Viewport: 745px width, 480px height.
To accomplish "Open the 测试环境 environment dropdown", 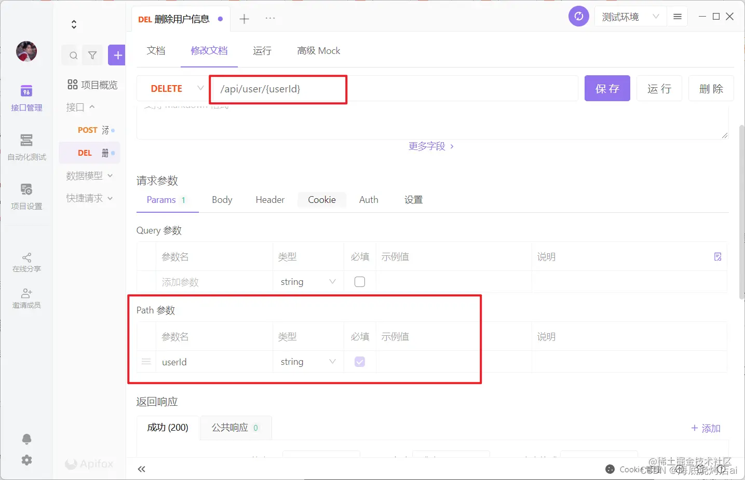I will [x=630, y=16].
